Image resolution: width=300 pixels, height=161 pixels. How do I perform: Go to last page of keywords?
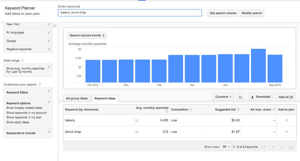[x=291, y=147]
